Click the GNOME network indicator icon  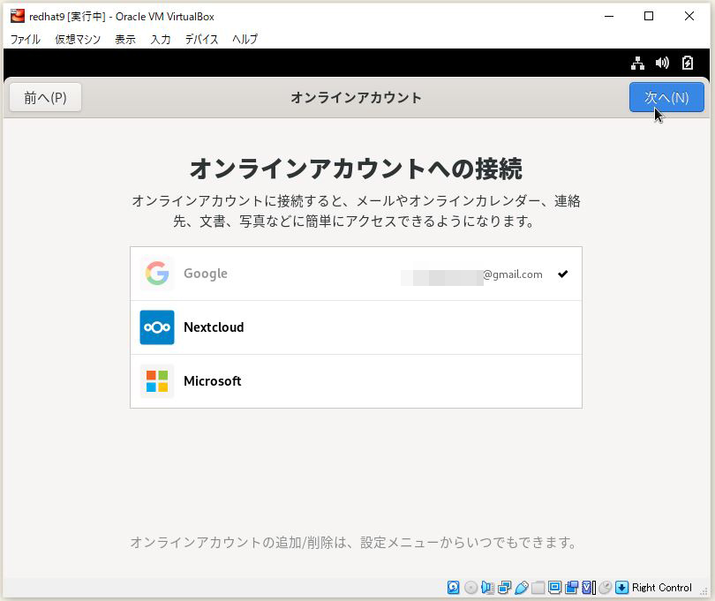[x=637, y=63]
